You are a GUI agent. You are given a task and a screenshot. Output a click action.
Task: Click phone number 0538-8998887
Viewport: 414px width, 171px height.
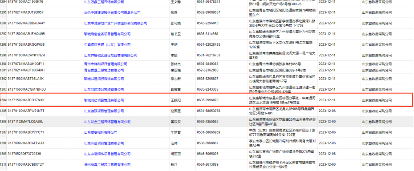click(x=207, y=143)
